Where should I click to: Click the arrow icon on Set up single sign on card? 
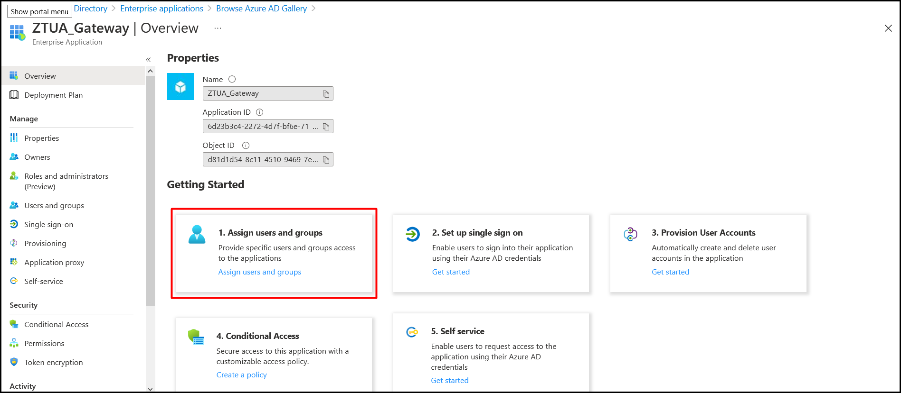tap(412, 234)
